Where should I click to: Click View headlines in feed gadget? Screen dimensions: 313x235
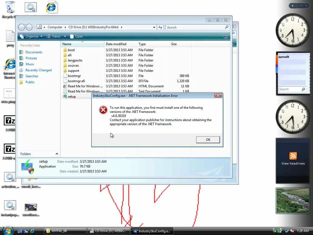click(x=293, y=163)
